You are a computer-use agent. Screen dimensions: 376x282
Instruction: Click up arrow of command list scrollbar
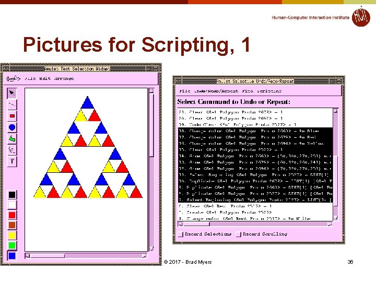(336, 111)
